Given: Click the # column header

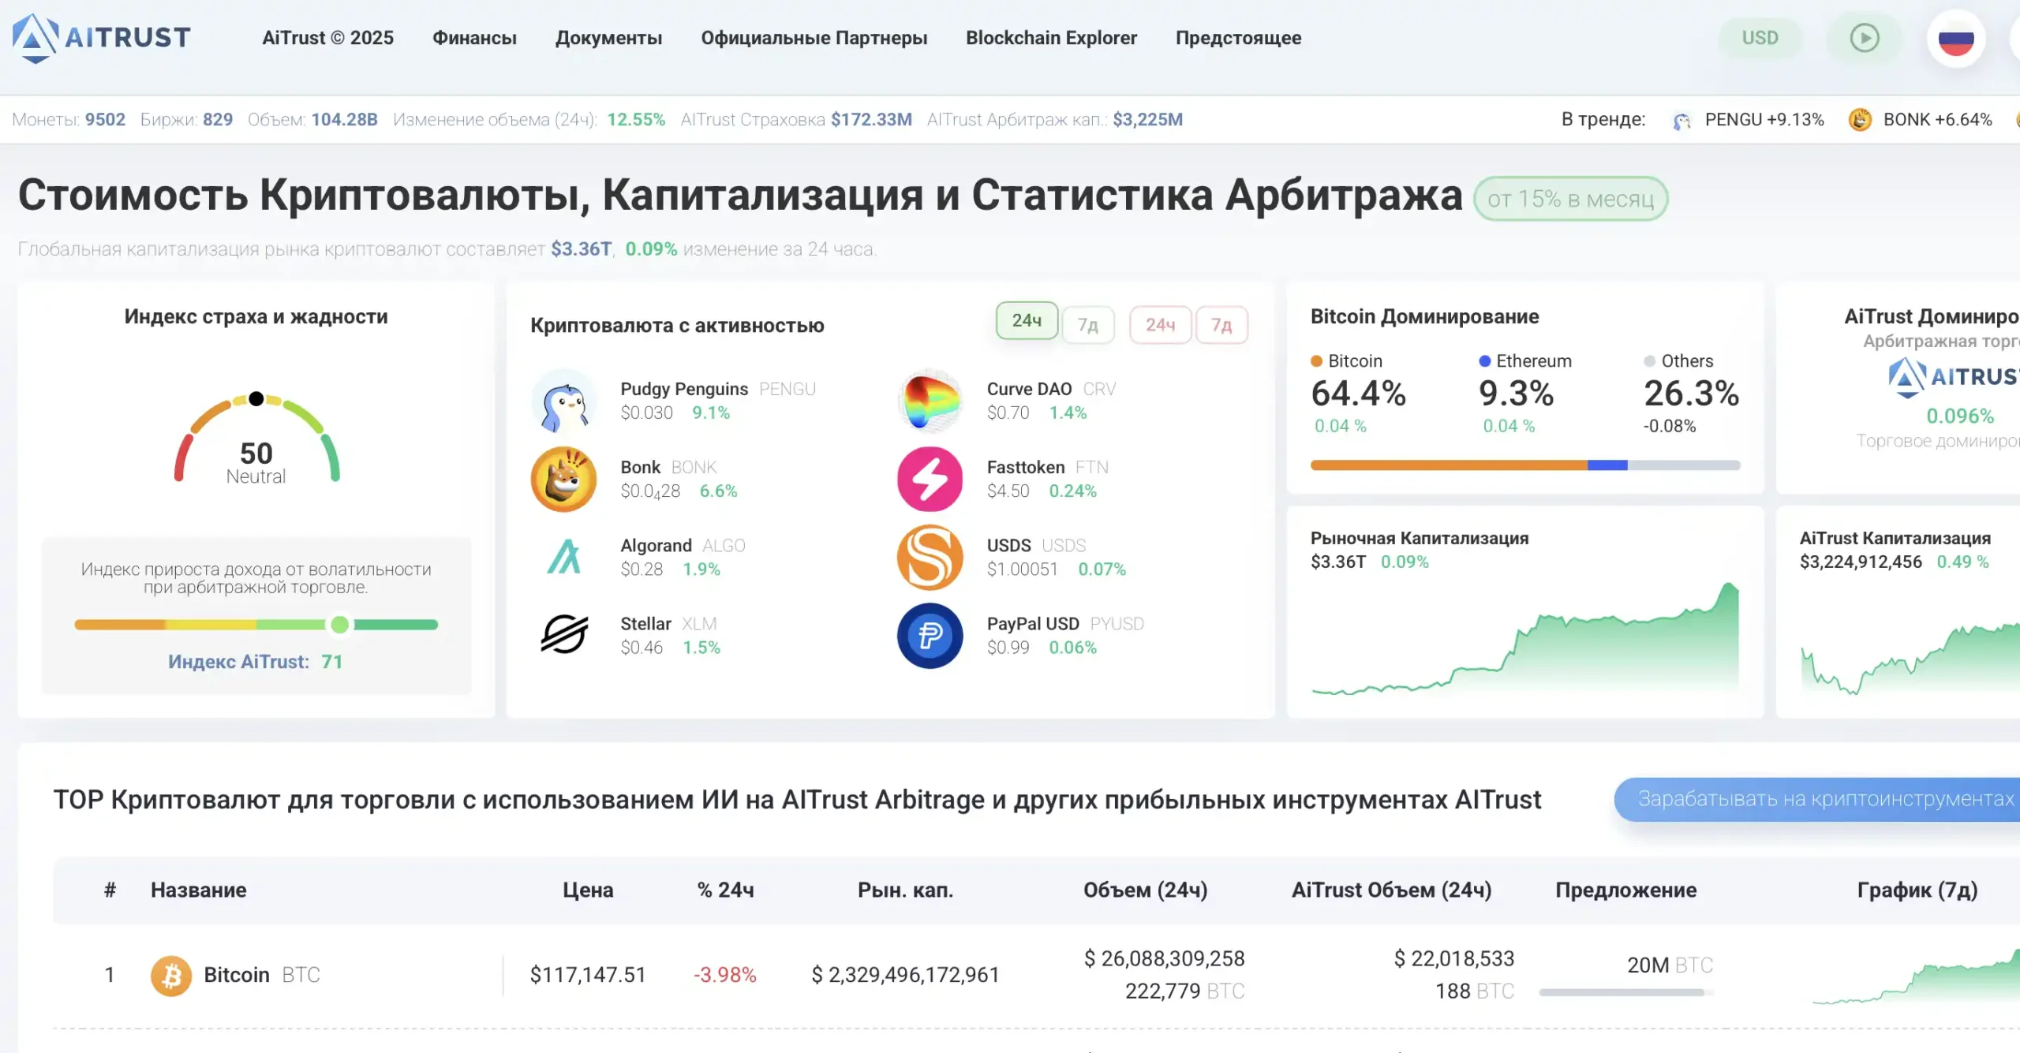Looking at the screenshot, I should coord(110,890).
